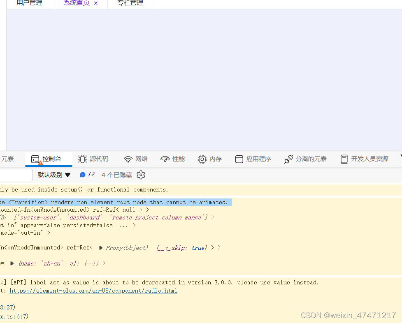Open the 性能 (Performance) panel

click(x=172, y=159)
